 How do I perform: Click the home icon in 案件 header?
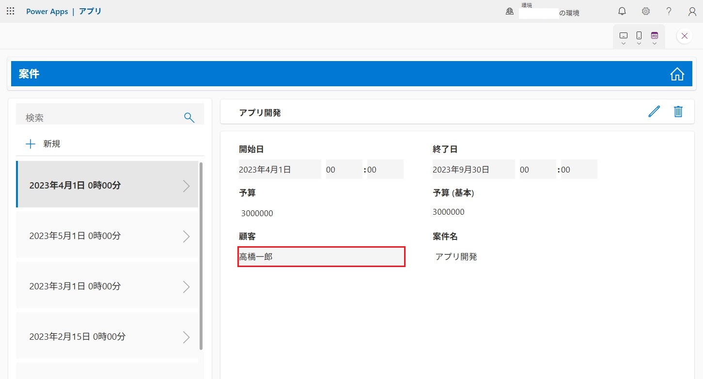677,74
